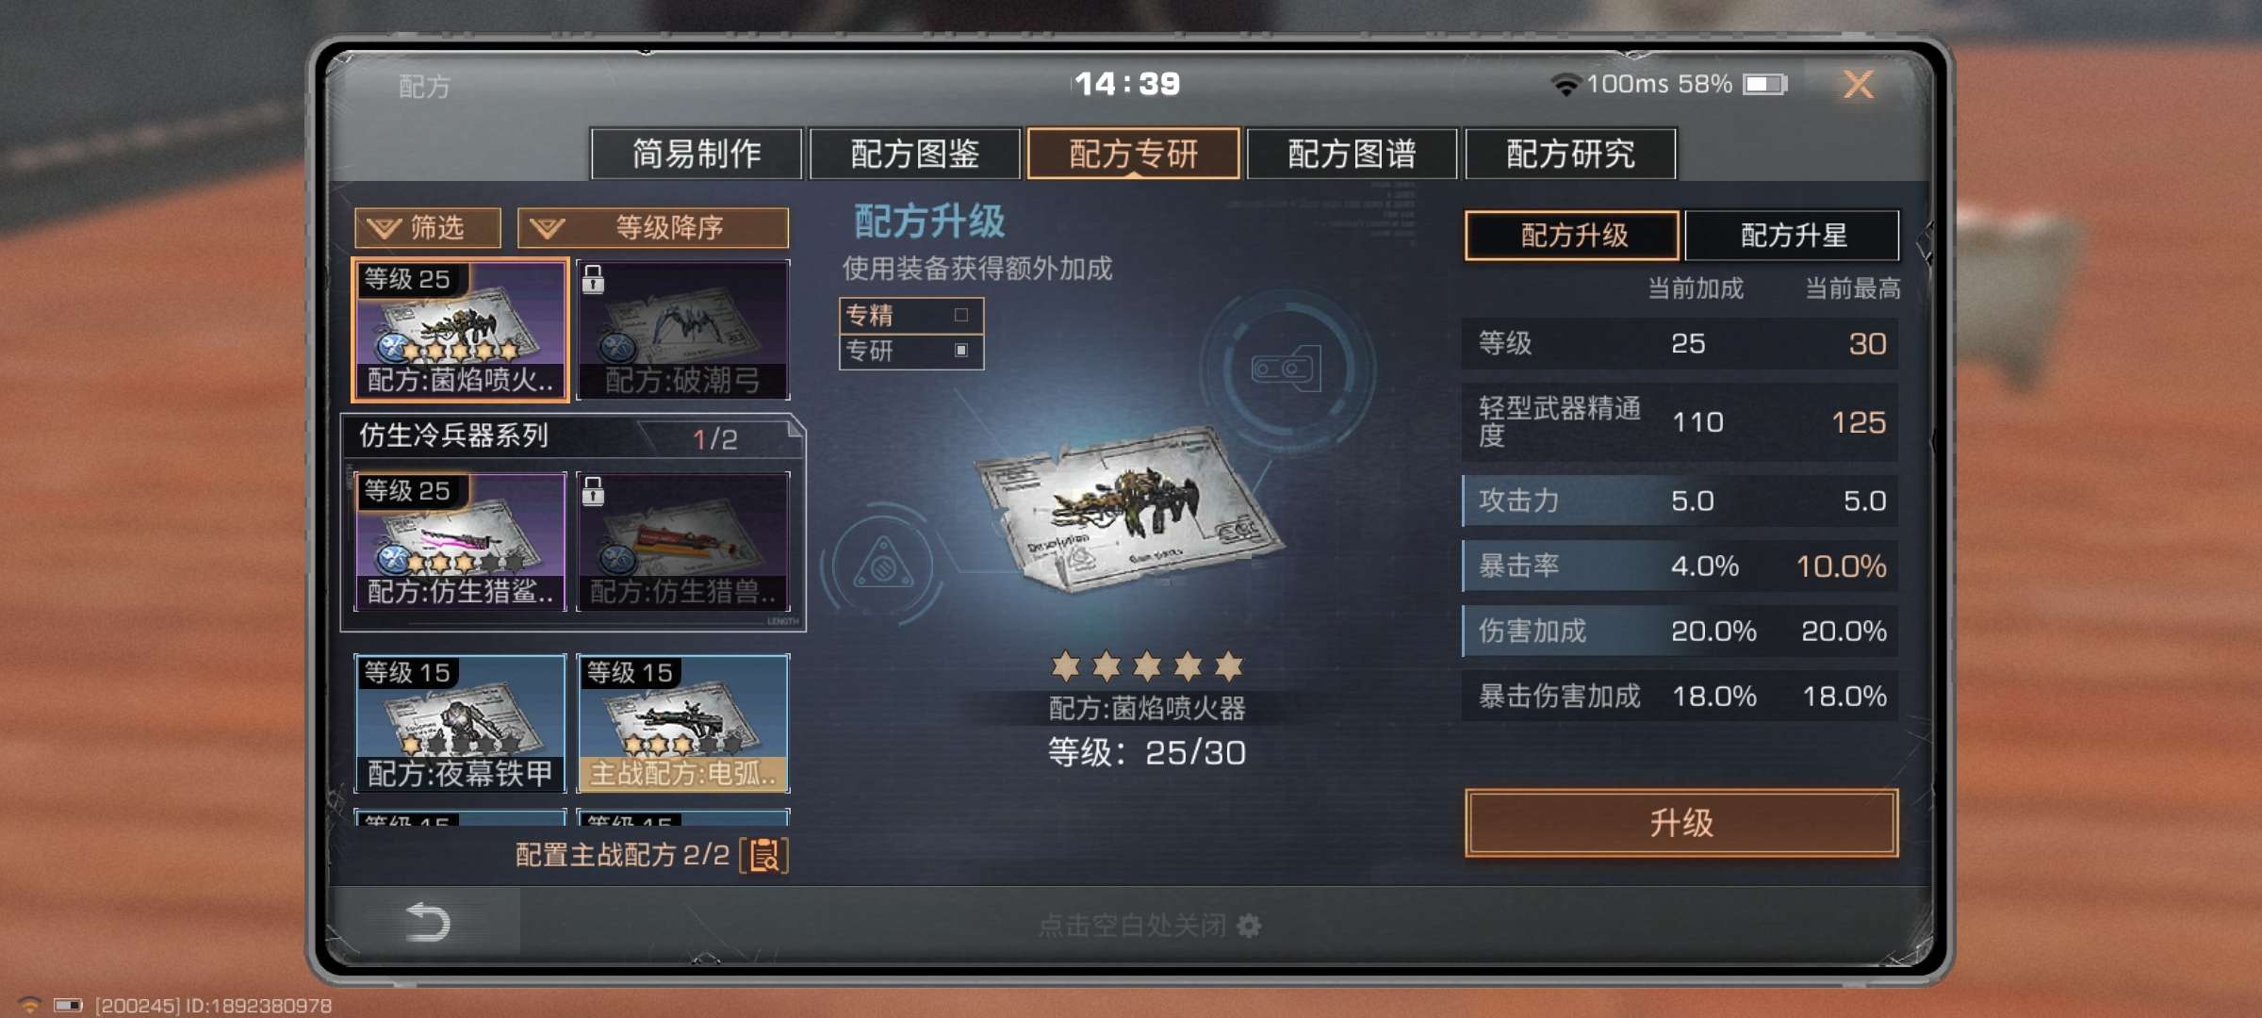
Task: Tap the circular blueprint slot icon above the recipe
Action: tap(1287, 368)
